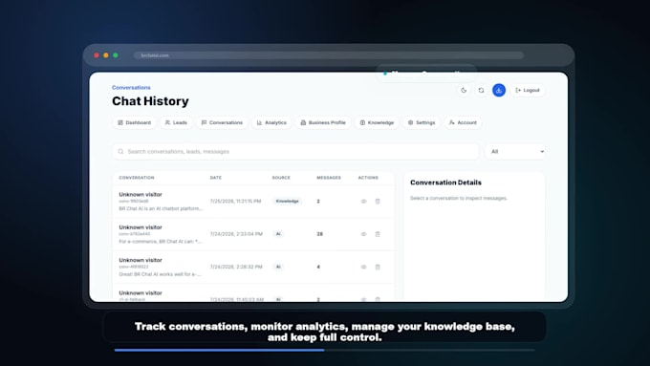Switch to the Dashboard tab
Screen dimensions: 650x366
click(135, 122)
